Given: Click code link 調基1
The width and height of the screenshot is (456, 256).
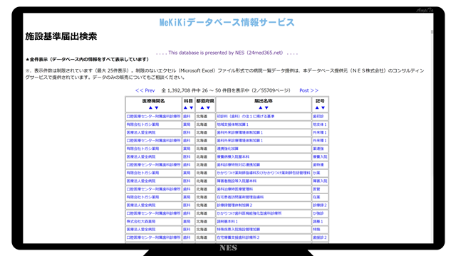Looking at the screenshot, I should [318, 221].
